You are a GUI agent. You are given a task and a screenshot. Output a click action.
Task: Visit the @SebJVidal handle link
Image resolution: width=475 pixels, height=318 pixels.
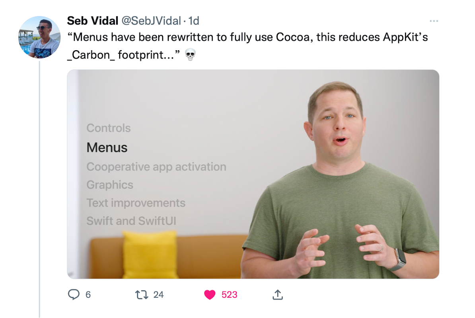[x=151, y=21]
